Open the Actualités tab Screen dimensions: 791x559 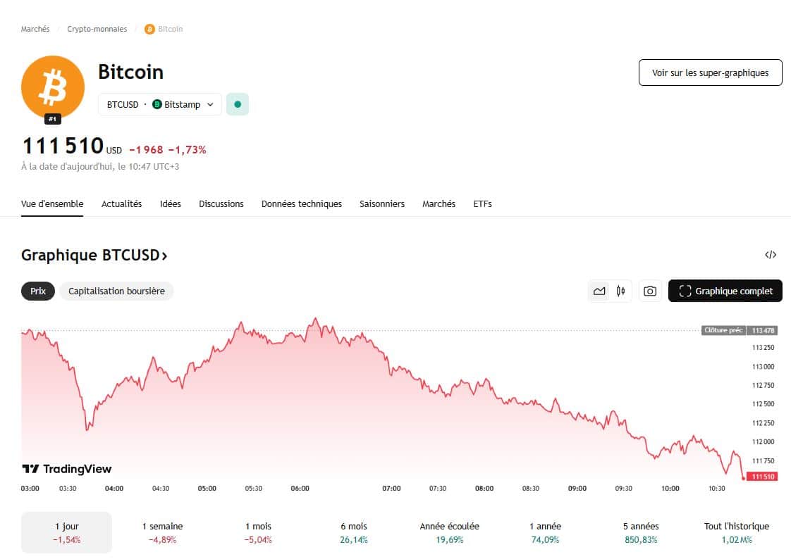[121, 204]
